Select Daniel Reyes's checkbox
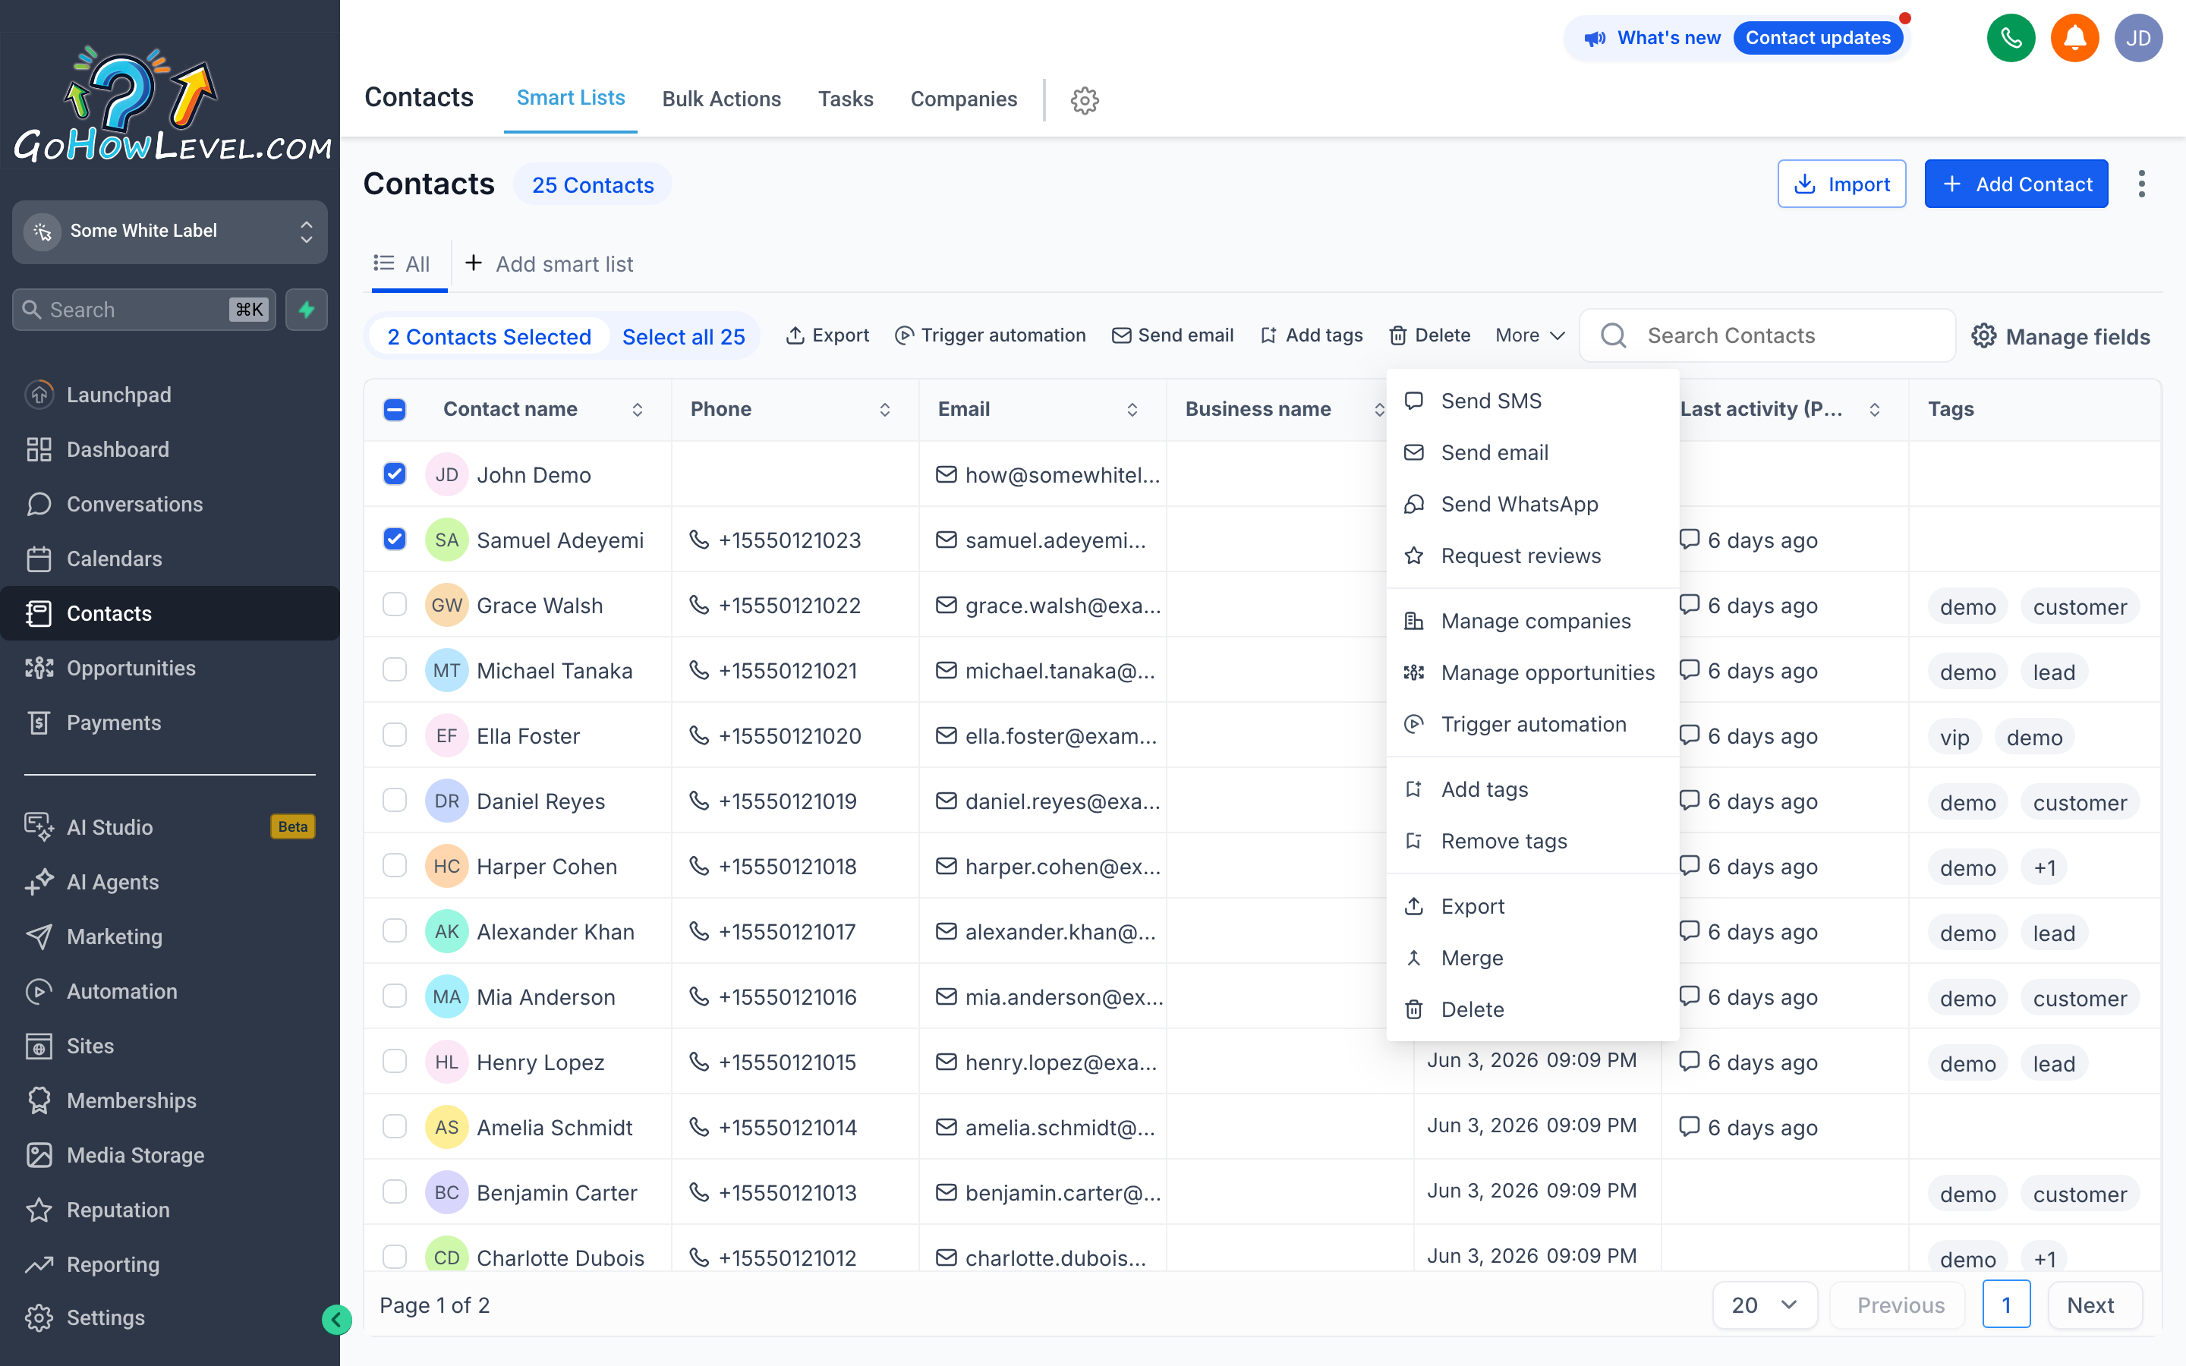The width and height of the screenshot is (2186, 1366). (x=395, y=801)
